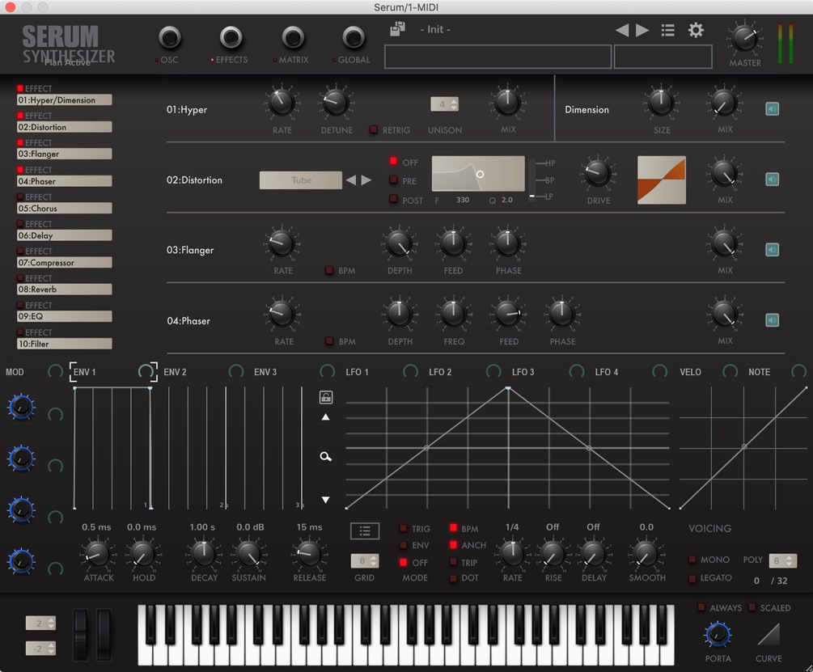Enable MONO voicing
Viewport: 813px width, 672px height.
692,559
